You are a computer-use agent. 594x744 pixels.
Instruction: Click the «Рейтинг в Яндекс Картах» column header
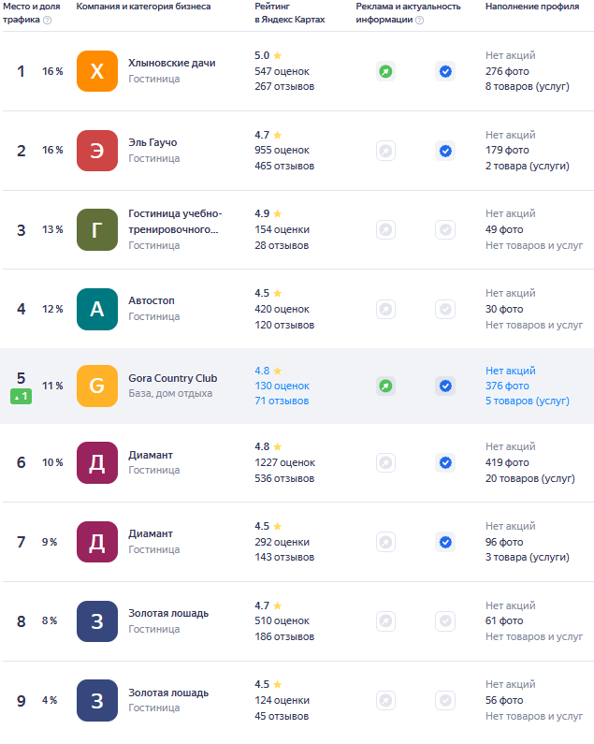(x=289, y=13)
